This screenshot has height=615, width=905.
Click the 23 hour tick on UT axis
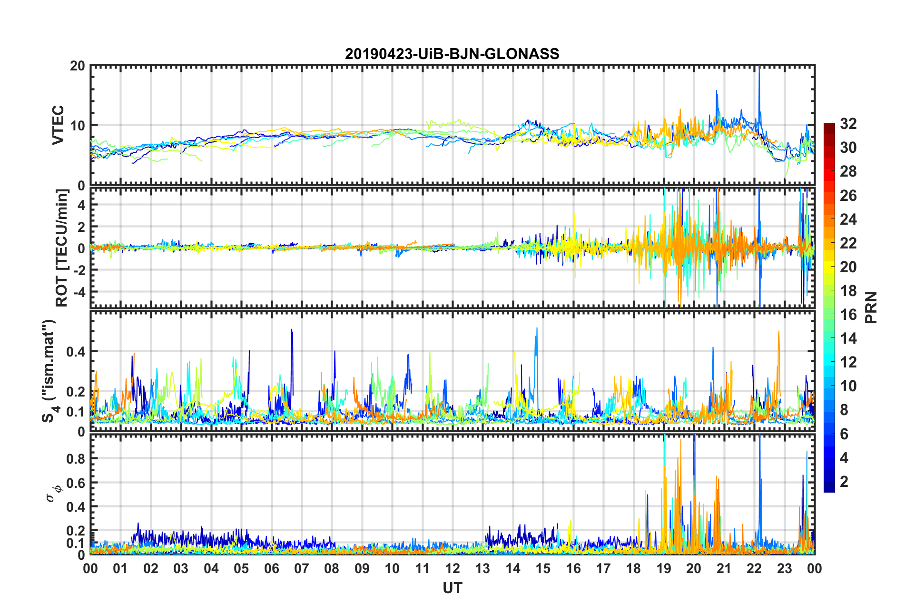(x=785, y=568)
